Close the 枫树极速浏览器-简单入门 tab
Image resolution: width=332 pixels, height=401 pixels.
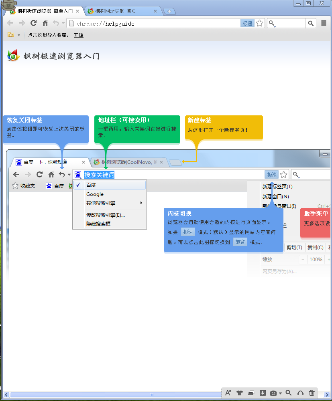pos(77,11)
